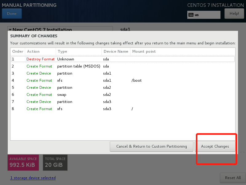246x185 pixels.
Task: Click the Accept Changes button
Action: click(x=215, y=146)
